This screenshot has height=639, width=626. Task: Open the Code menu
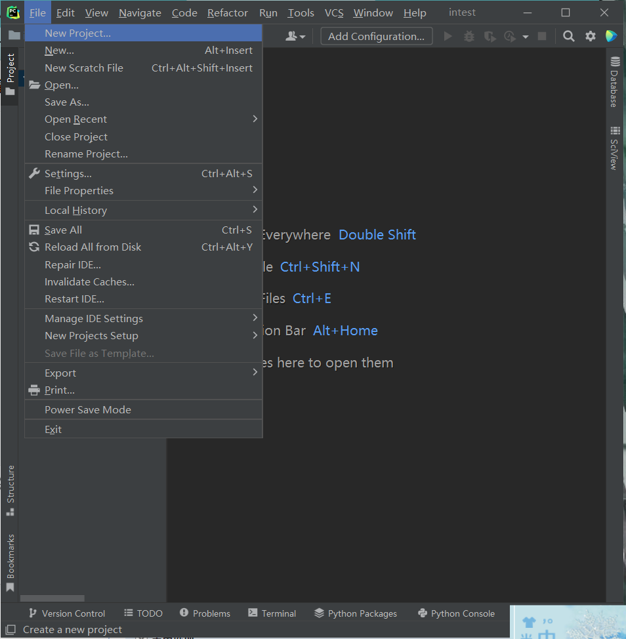tap(184, 12)
